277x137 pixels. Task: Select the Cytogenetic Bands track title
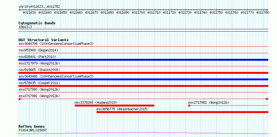[37, 23]
